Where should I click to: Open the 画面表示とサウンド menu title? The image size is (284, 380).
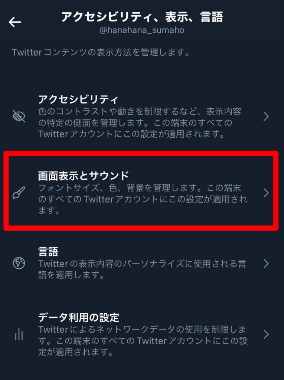(x=83, y=176)
